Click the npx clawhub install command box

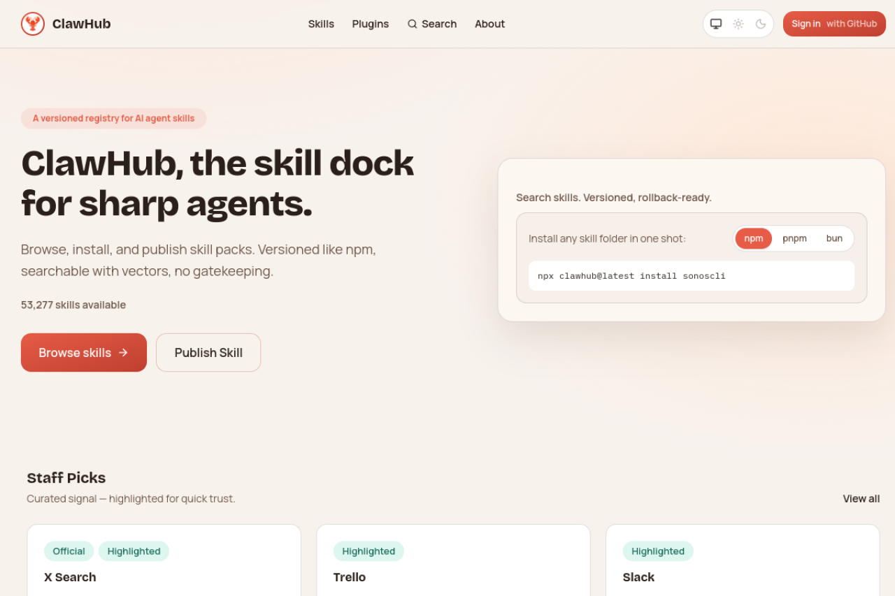[691, 276]
